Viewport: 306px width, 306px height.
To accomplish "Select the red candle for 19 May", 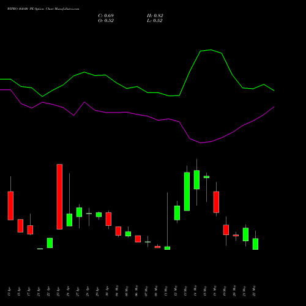I will point(226,229).
